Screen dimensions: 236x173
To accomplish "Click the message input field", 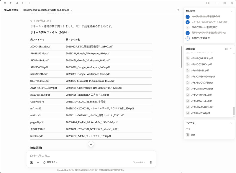I will pos(91,156).
